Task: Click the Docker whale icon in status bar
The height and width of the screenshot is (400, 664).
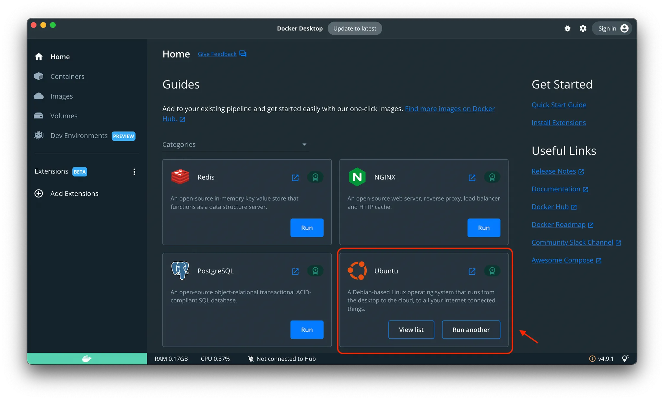Action: tap(87, 358)
